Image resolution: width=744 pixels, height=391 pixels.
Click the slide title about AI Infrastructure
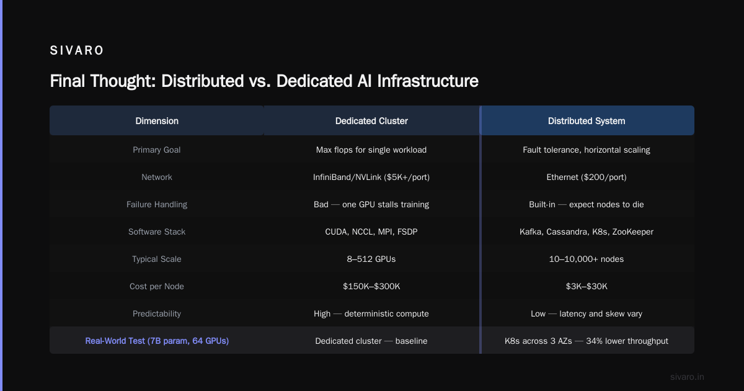pos(264,81)
